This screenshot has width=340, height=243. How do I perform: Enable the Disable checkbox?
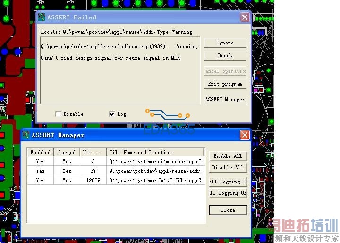[x=58, y=114]
